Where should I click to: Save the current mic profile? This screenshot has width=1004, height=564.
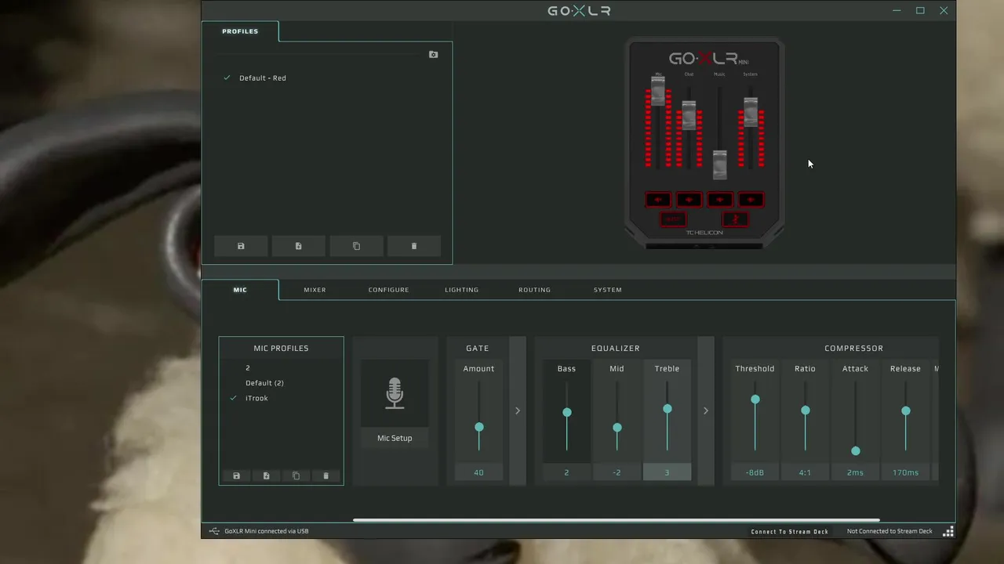(236, 475)
